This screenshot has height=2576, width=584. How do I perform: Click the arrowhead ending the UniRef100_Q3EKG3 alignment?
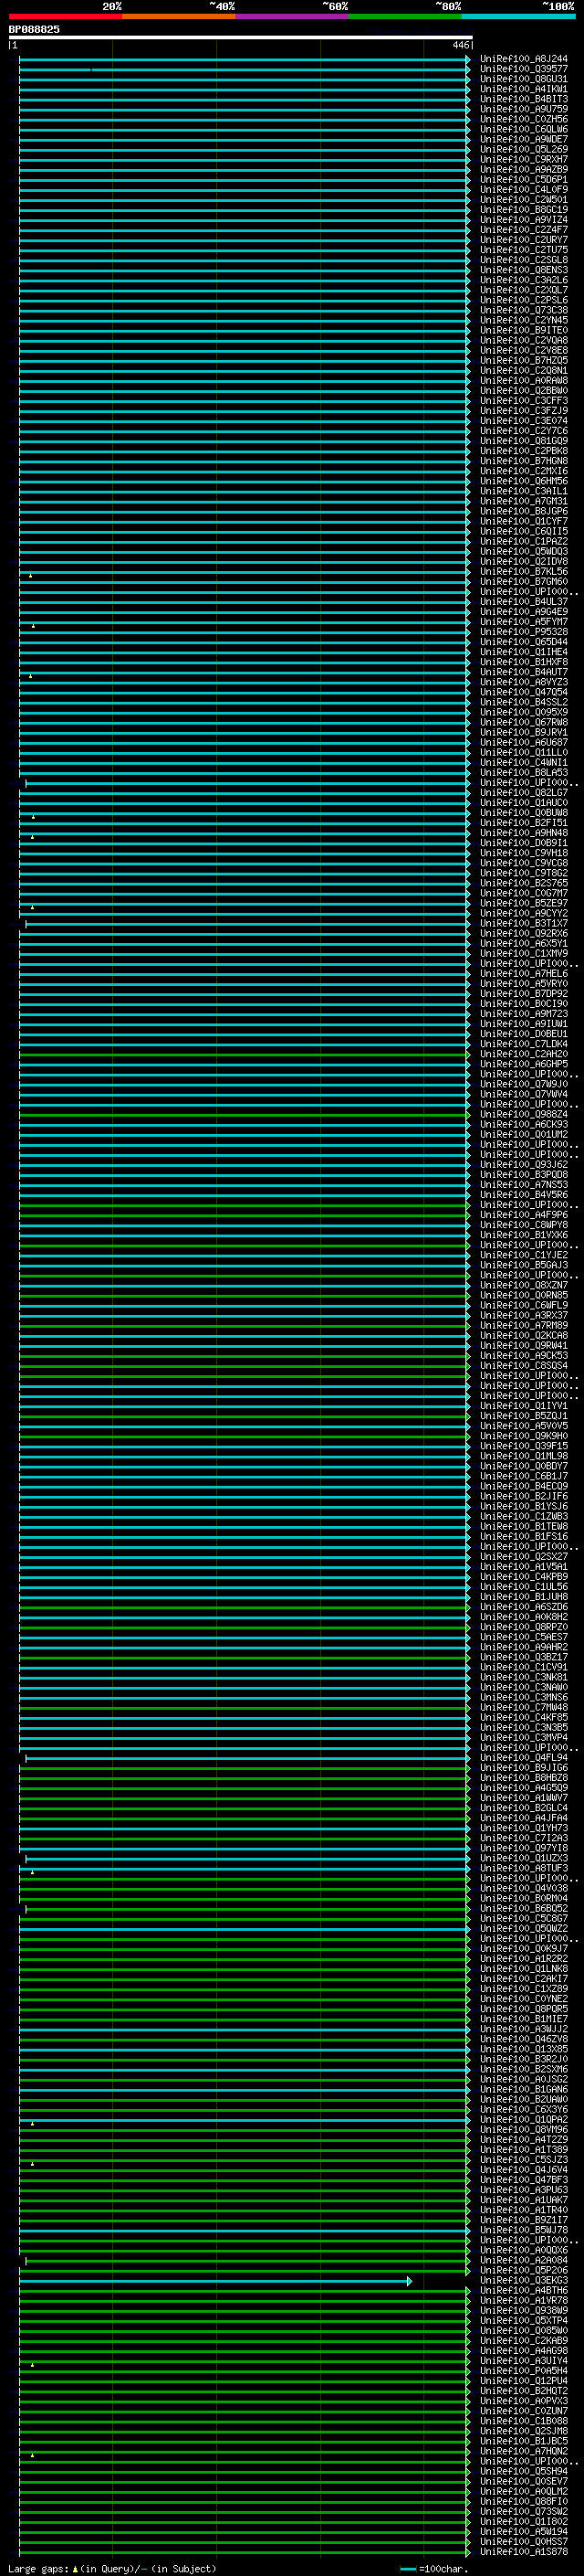coord(410,2281)
